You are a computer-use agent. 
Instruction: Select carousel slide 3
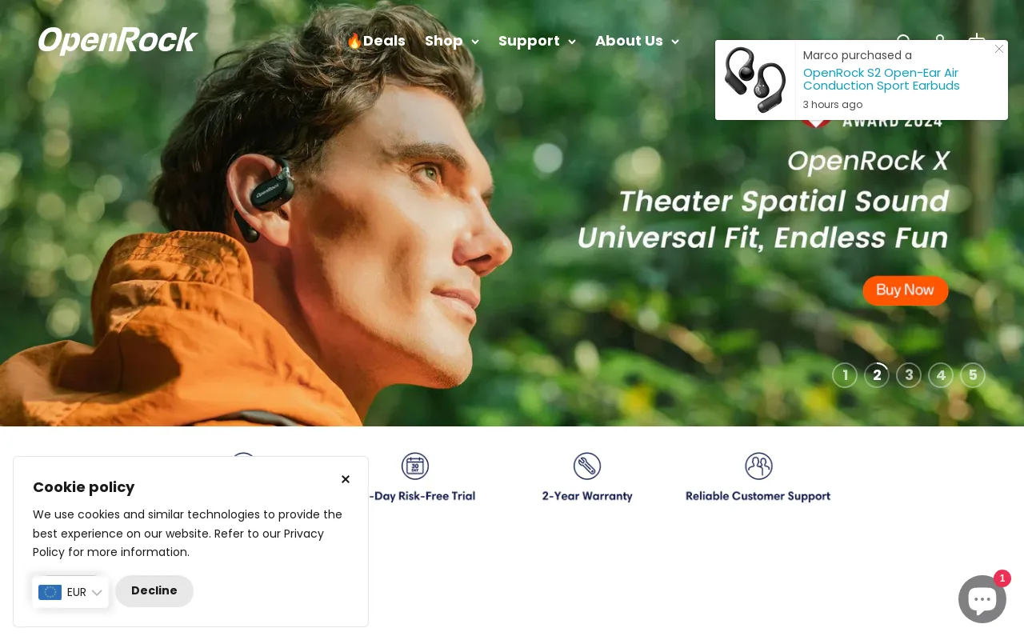coord(909,375)
